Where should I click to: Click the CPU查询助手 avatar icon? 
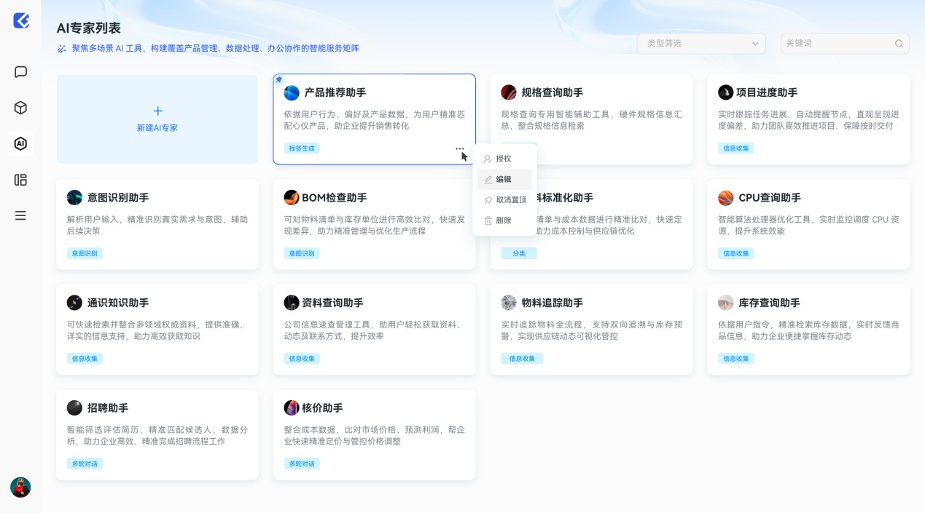(725, 197)
